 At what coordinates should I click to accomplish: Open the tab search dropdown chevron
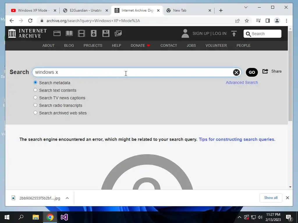point(246,7)
